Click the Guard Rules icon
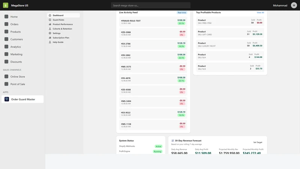Screen dimensions: 300x169 50,20
